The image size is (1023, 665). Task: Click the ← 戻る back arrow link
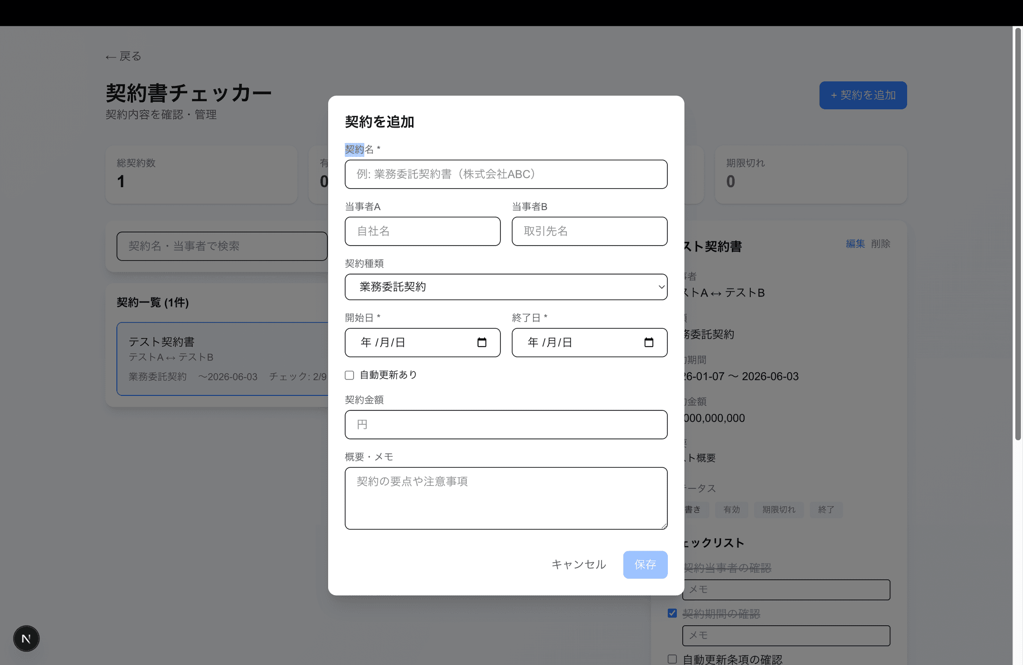point(123,56)
